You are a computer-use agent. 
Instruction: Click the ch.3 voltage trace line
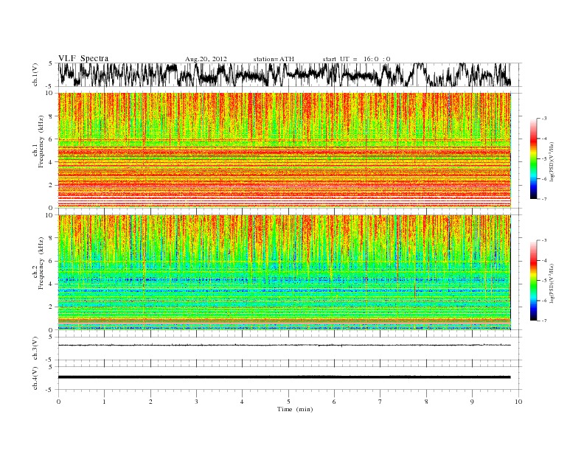[285, 346]
